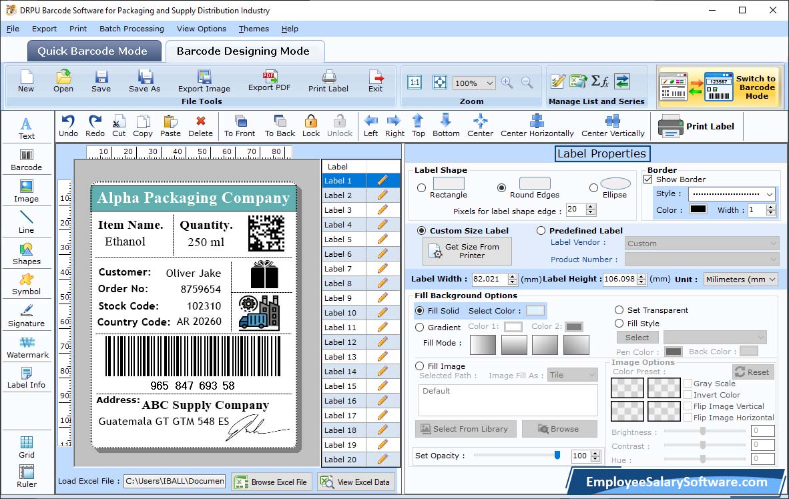This screenshot has height=499, width=789.
Task: Cut the selected object
Action: click(x=119, y=126)
